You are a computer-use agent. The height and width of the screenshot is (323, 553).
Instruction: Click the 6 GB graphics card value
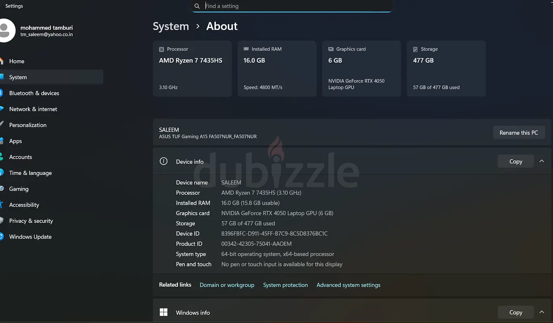[335, 61]
